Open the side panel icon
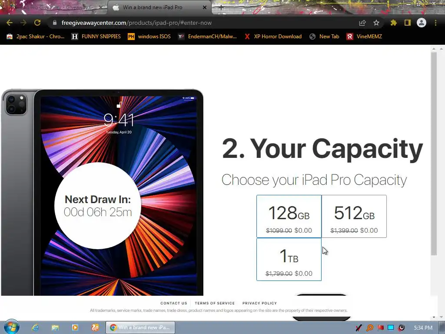445x334 pixels. (408, 23)
